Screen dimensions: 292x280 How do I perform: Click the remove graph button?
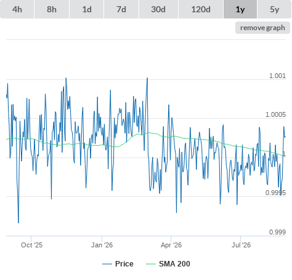coord(262,28)
